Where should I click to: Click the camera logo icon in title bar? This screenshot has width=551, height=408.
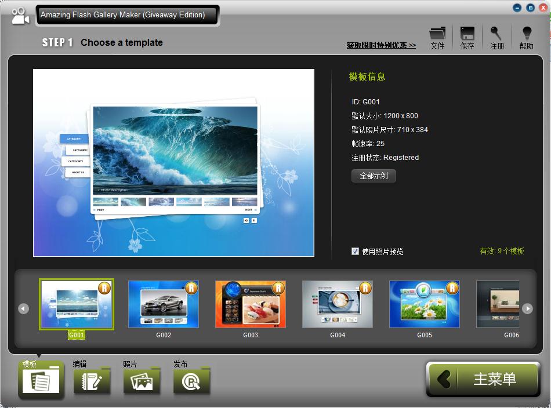click(x=20, y=16)
